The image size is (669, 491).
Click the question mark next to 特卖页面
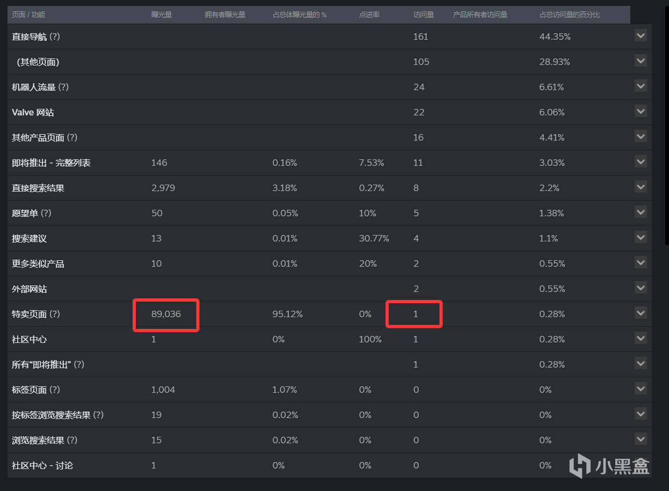click(x=54, y=314)
